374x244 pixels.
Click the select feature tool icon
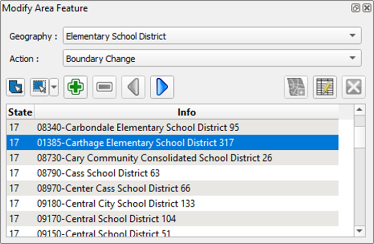click(16, 87)
